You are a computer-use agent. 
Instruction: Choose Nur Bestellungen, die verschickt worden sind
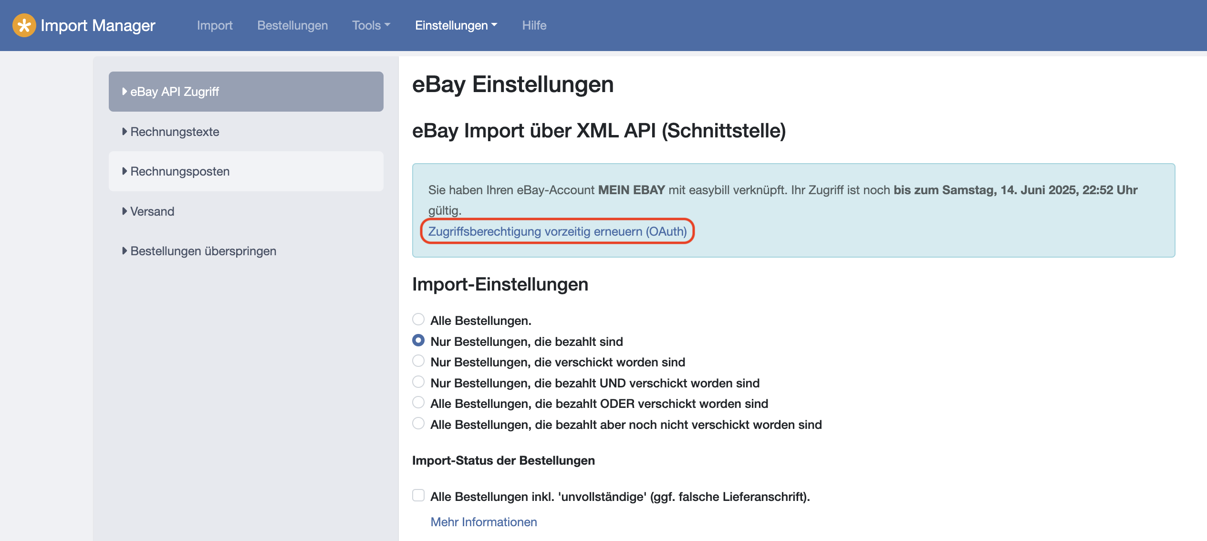click(x=418, y=361)
